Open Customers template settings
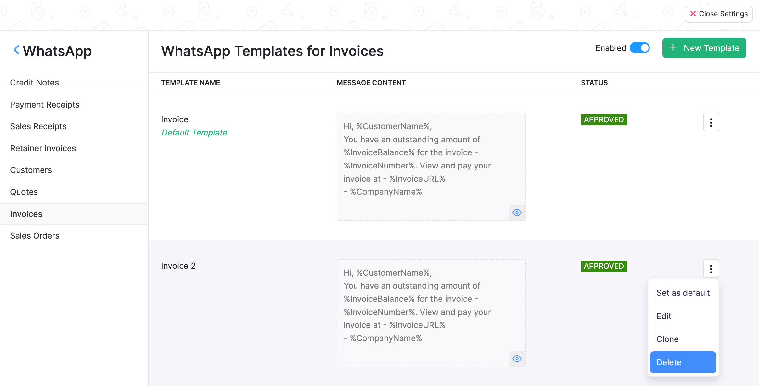759x386 pixels. pyautogui.click(x=31, y=170)
